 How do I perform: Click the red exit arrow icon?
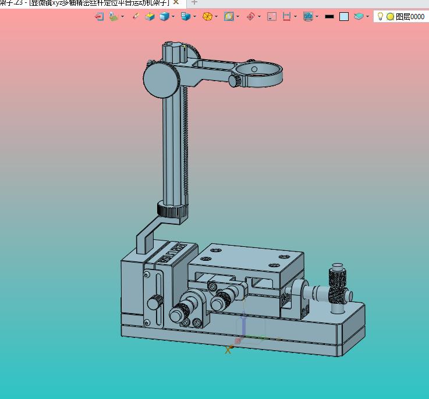coord(99,17)
